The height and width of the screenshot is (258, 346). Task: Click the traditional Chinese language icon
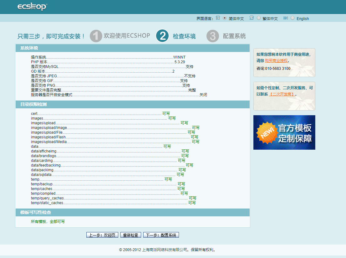coord(252,18)
